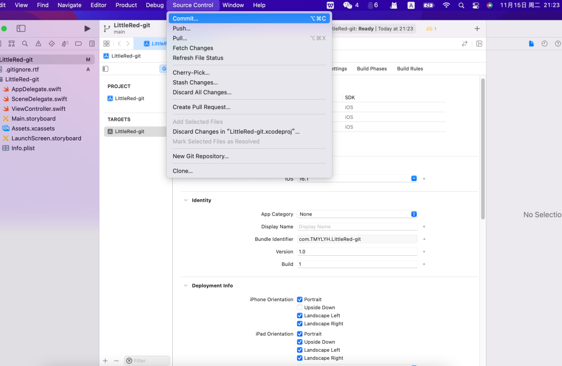This screenshot has height=366, width=562.
Task: Open the report navigator list icon
Action: click(x=92, y=44)
